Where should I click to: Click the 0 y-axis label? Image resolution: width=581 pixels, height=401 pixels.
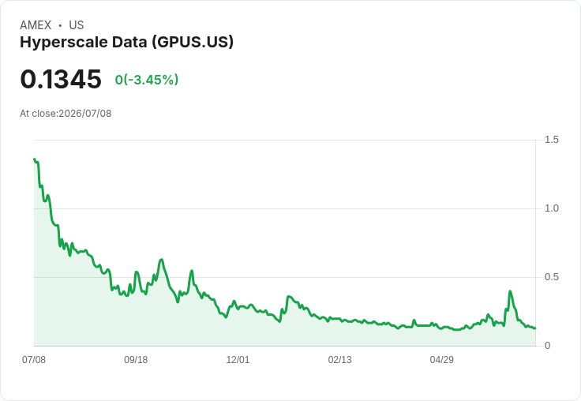click(548, 346)
